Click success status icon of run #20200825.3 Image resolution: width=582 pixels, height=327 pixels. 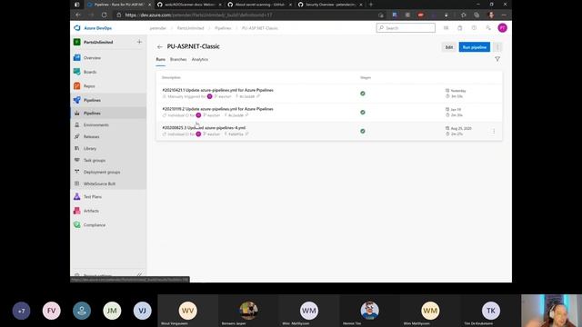point(363,131)
